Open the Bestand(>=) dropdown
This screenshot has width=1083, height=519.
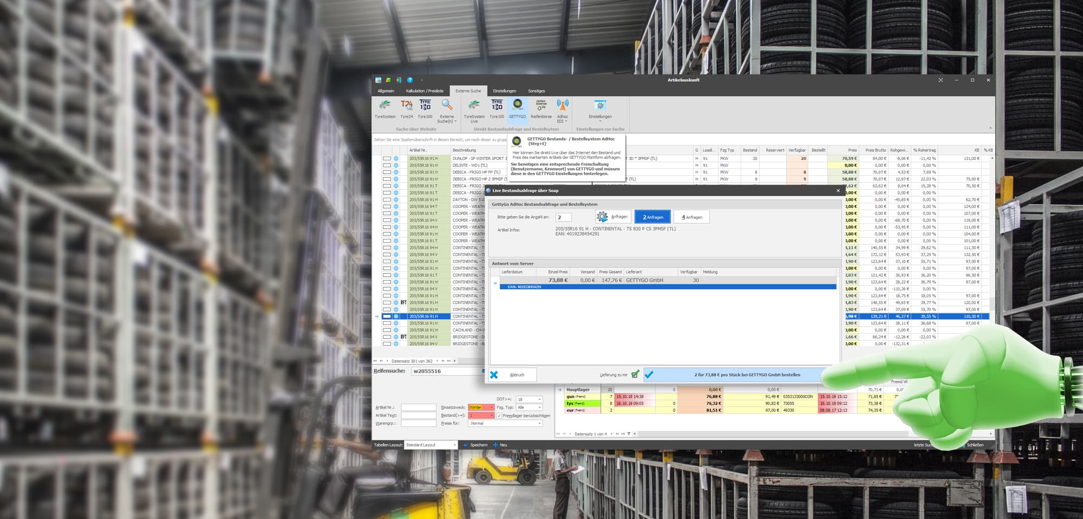(x=491, y=416)
